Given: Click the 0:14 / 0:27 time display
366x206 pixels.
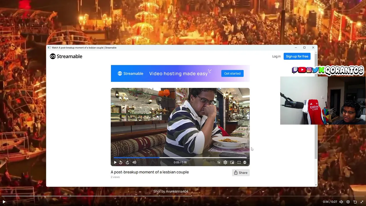Looking at the screenshot, I should (x=330, y=202).
